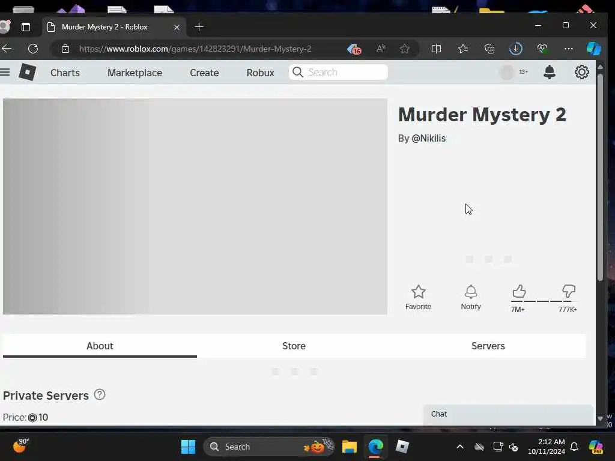Click the Microsoft Edge taskbar icon
This screenshot has width=615, height=461.
375,447
